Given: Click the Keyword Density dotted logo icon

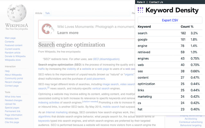Looking at the screenshot, I should tap(140, 10).
